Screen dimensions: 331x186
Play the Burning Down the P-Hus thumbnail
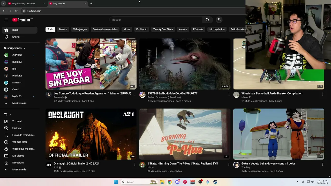tap(185, 134)
